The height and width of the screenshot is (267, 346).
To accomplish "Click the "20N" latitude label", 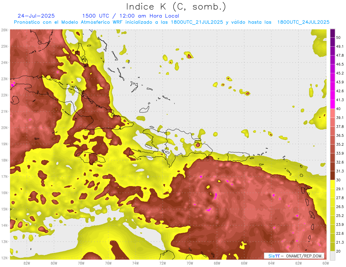I will tap(4, 128).
